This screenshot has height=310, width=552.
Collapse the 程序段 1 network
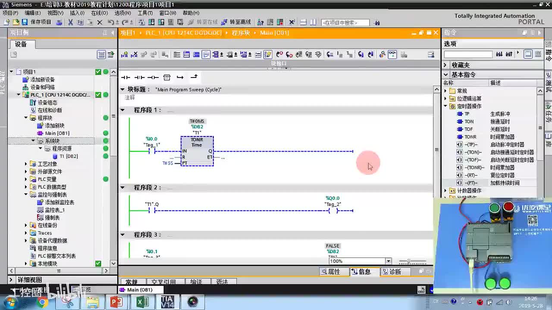(122, 110)
